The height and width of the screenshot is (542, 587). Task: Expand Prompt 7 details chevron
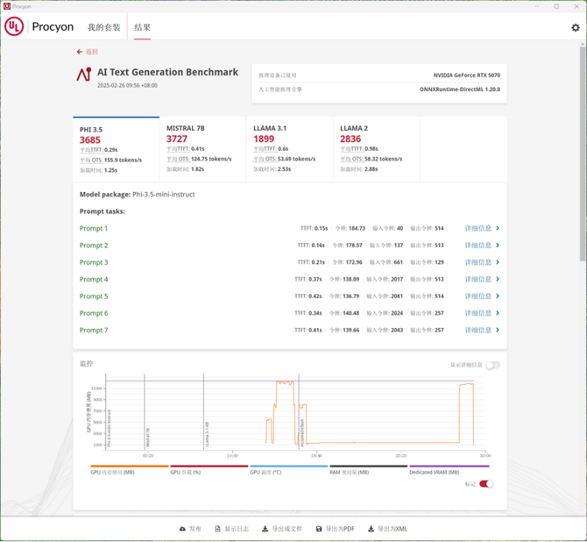tap(498, 331)
